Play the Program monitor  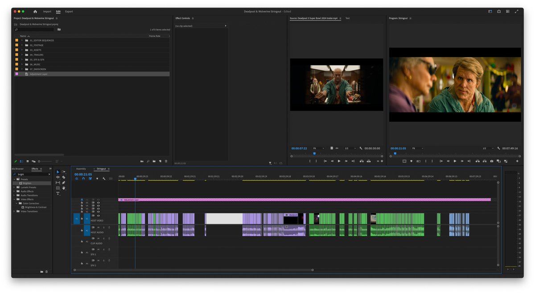[x=455, y=161]
